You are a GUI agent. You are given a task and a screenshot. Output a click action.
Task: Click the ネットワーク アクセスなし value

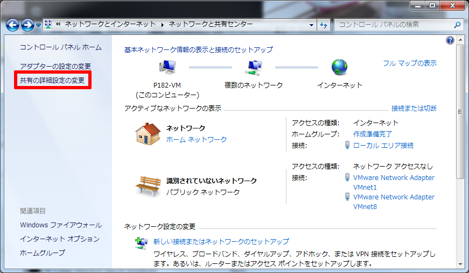[x=393, y=166]
